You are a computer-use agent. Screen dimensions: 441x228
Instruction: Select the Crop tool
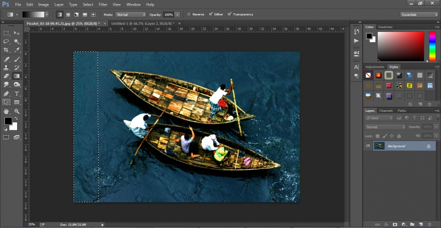coord(7,50)
